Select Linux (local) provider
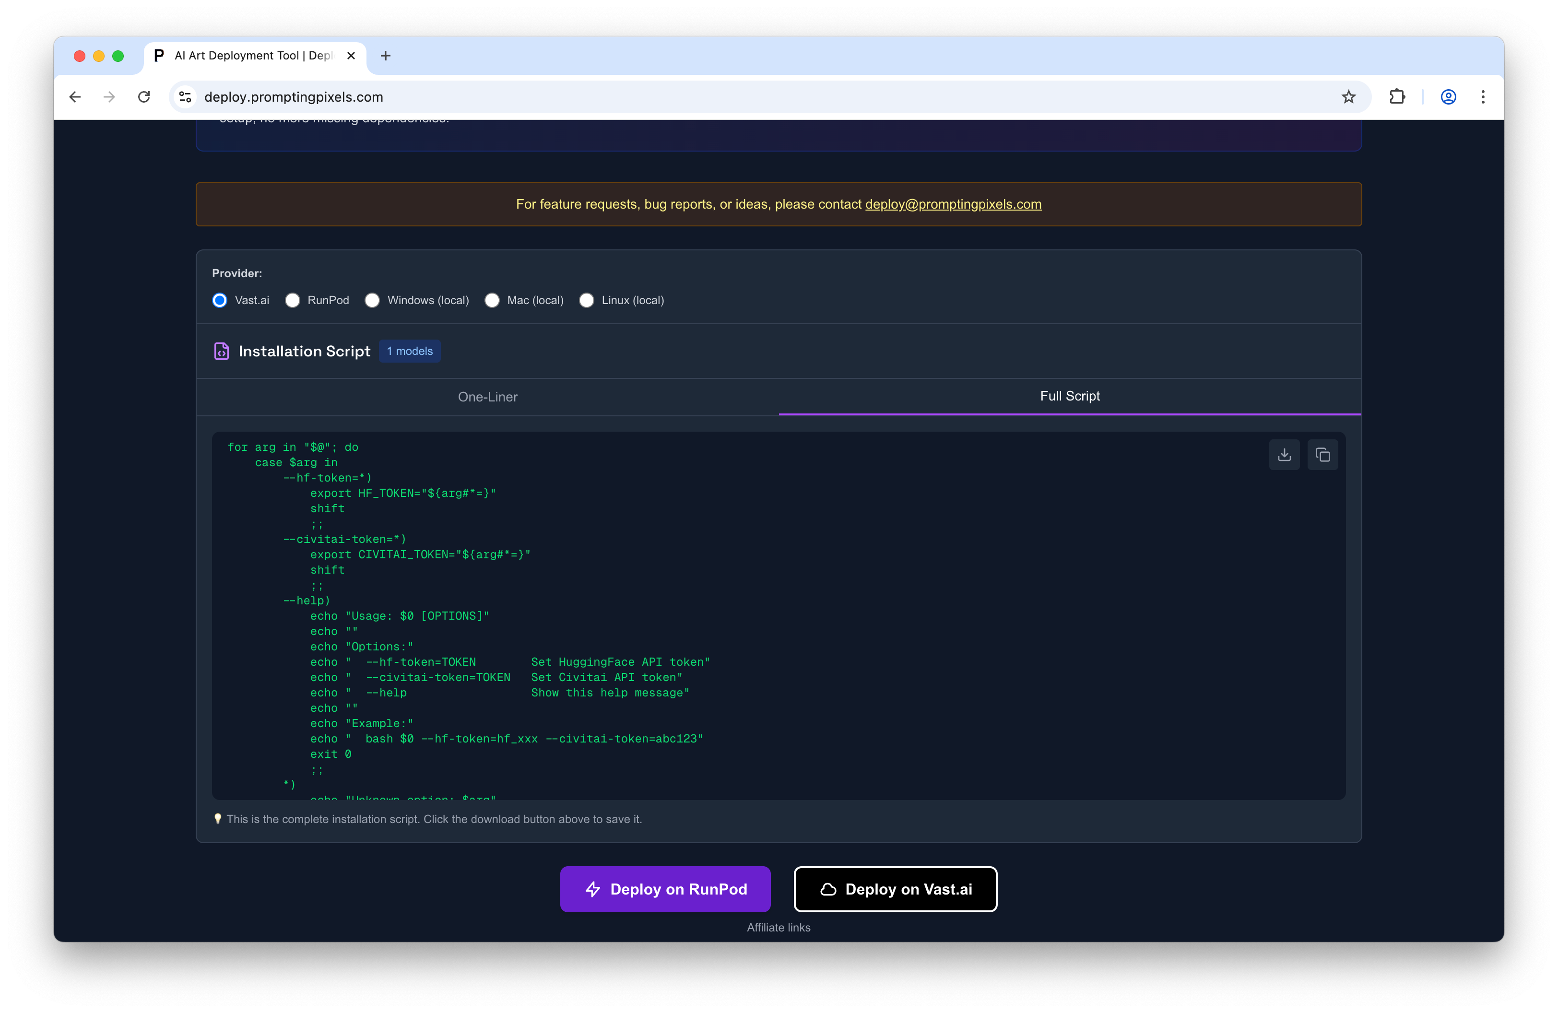Screen dimensions: 1558x1013 pyautogui.click(x=587, y=300)
